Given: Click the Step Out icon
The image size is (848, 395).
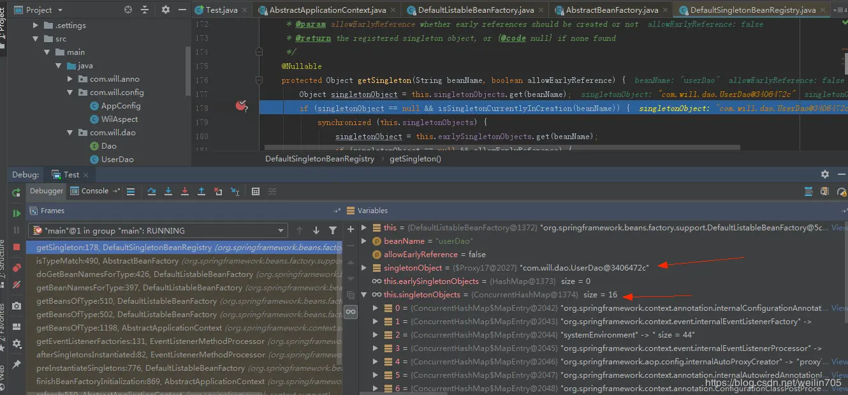Looking at the screenshot, I should 201,191.
